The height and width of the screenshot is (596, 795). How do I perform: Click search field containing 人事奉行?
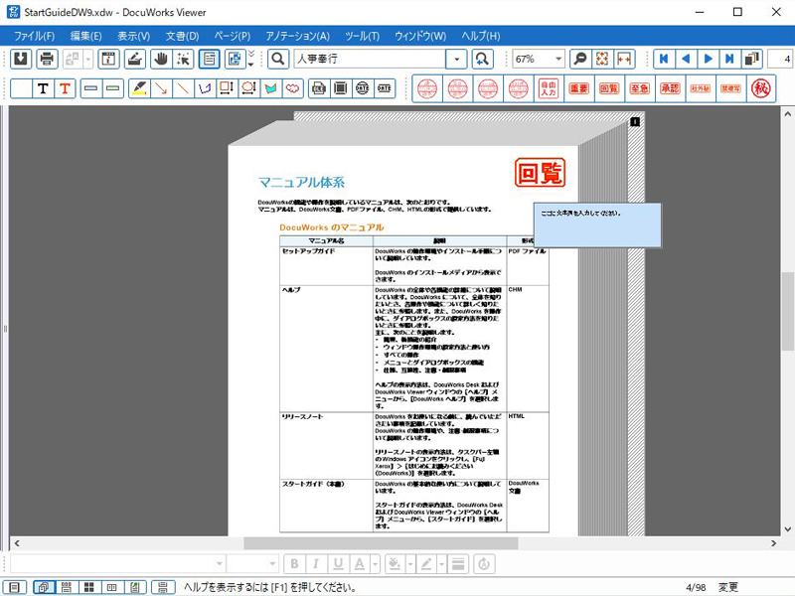click(x=370, y=59)
